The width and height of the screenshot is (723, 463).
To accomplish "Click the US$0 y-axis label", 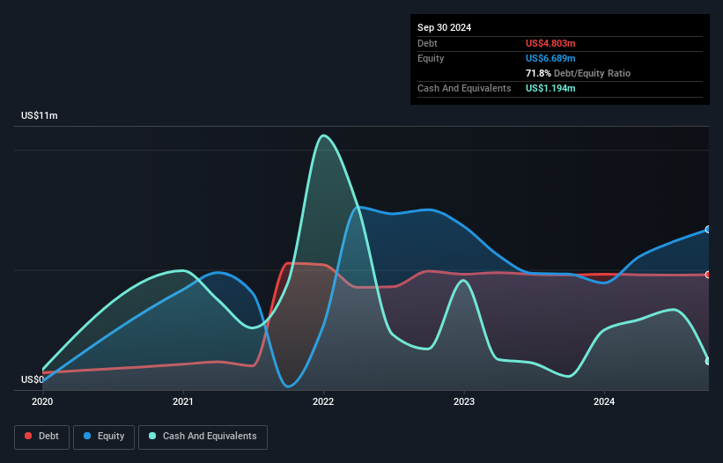I will click(x=33, y=379).
